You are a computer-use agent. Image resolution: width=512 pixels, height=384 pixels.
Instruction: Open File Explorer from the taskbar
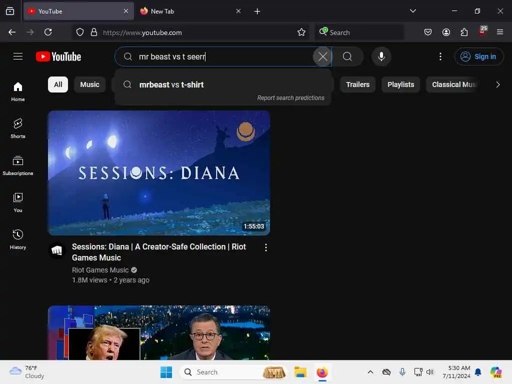[x=300, y=372]
